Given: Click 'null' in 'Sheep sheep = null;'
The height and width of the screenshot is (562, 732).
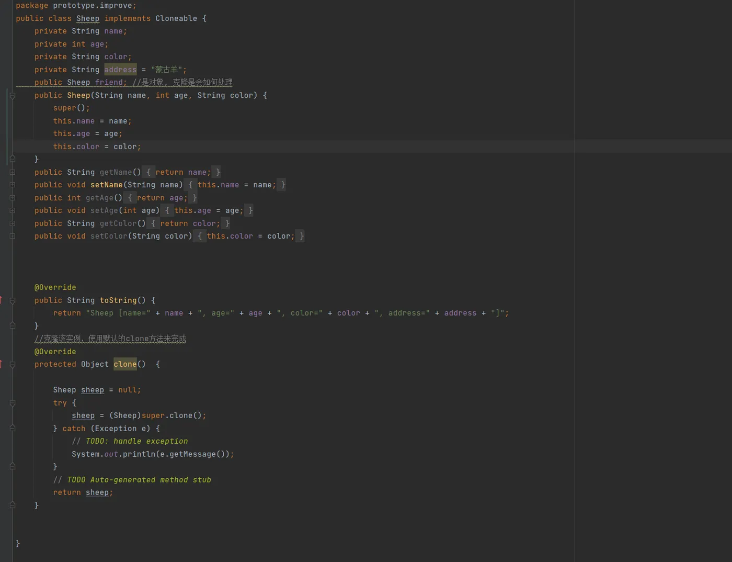Looking at the screenshot, I should coord(127,390).
